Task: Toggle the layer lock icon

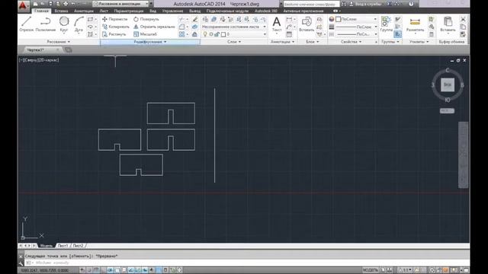Action: pyautogui.click(x=217, y=34)
